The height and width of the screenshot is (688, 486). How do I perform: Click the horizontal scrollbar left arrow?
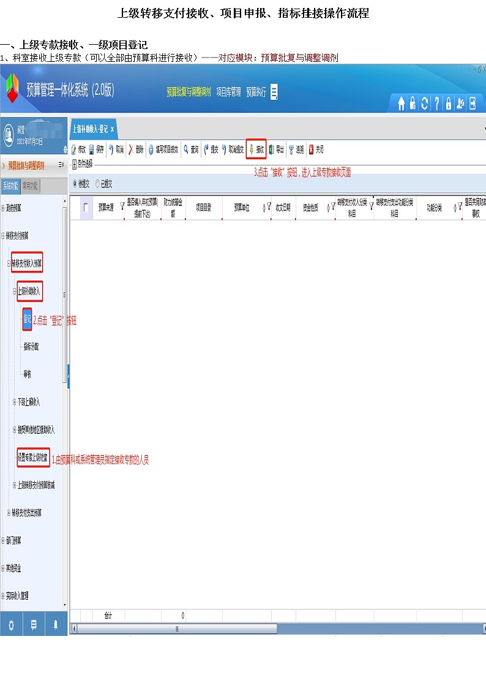pos(74,629)
